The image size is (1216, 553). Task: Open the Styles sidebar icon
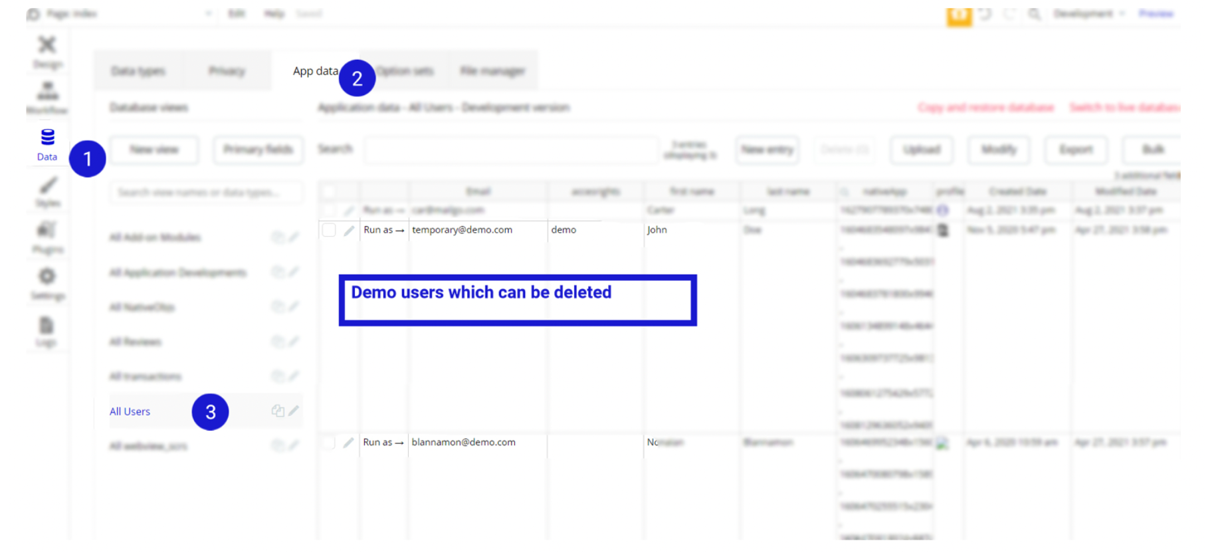pyautogui.click(x=47, y=192)
